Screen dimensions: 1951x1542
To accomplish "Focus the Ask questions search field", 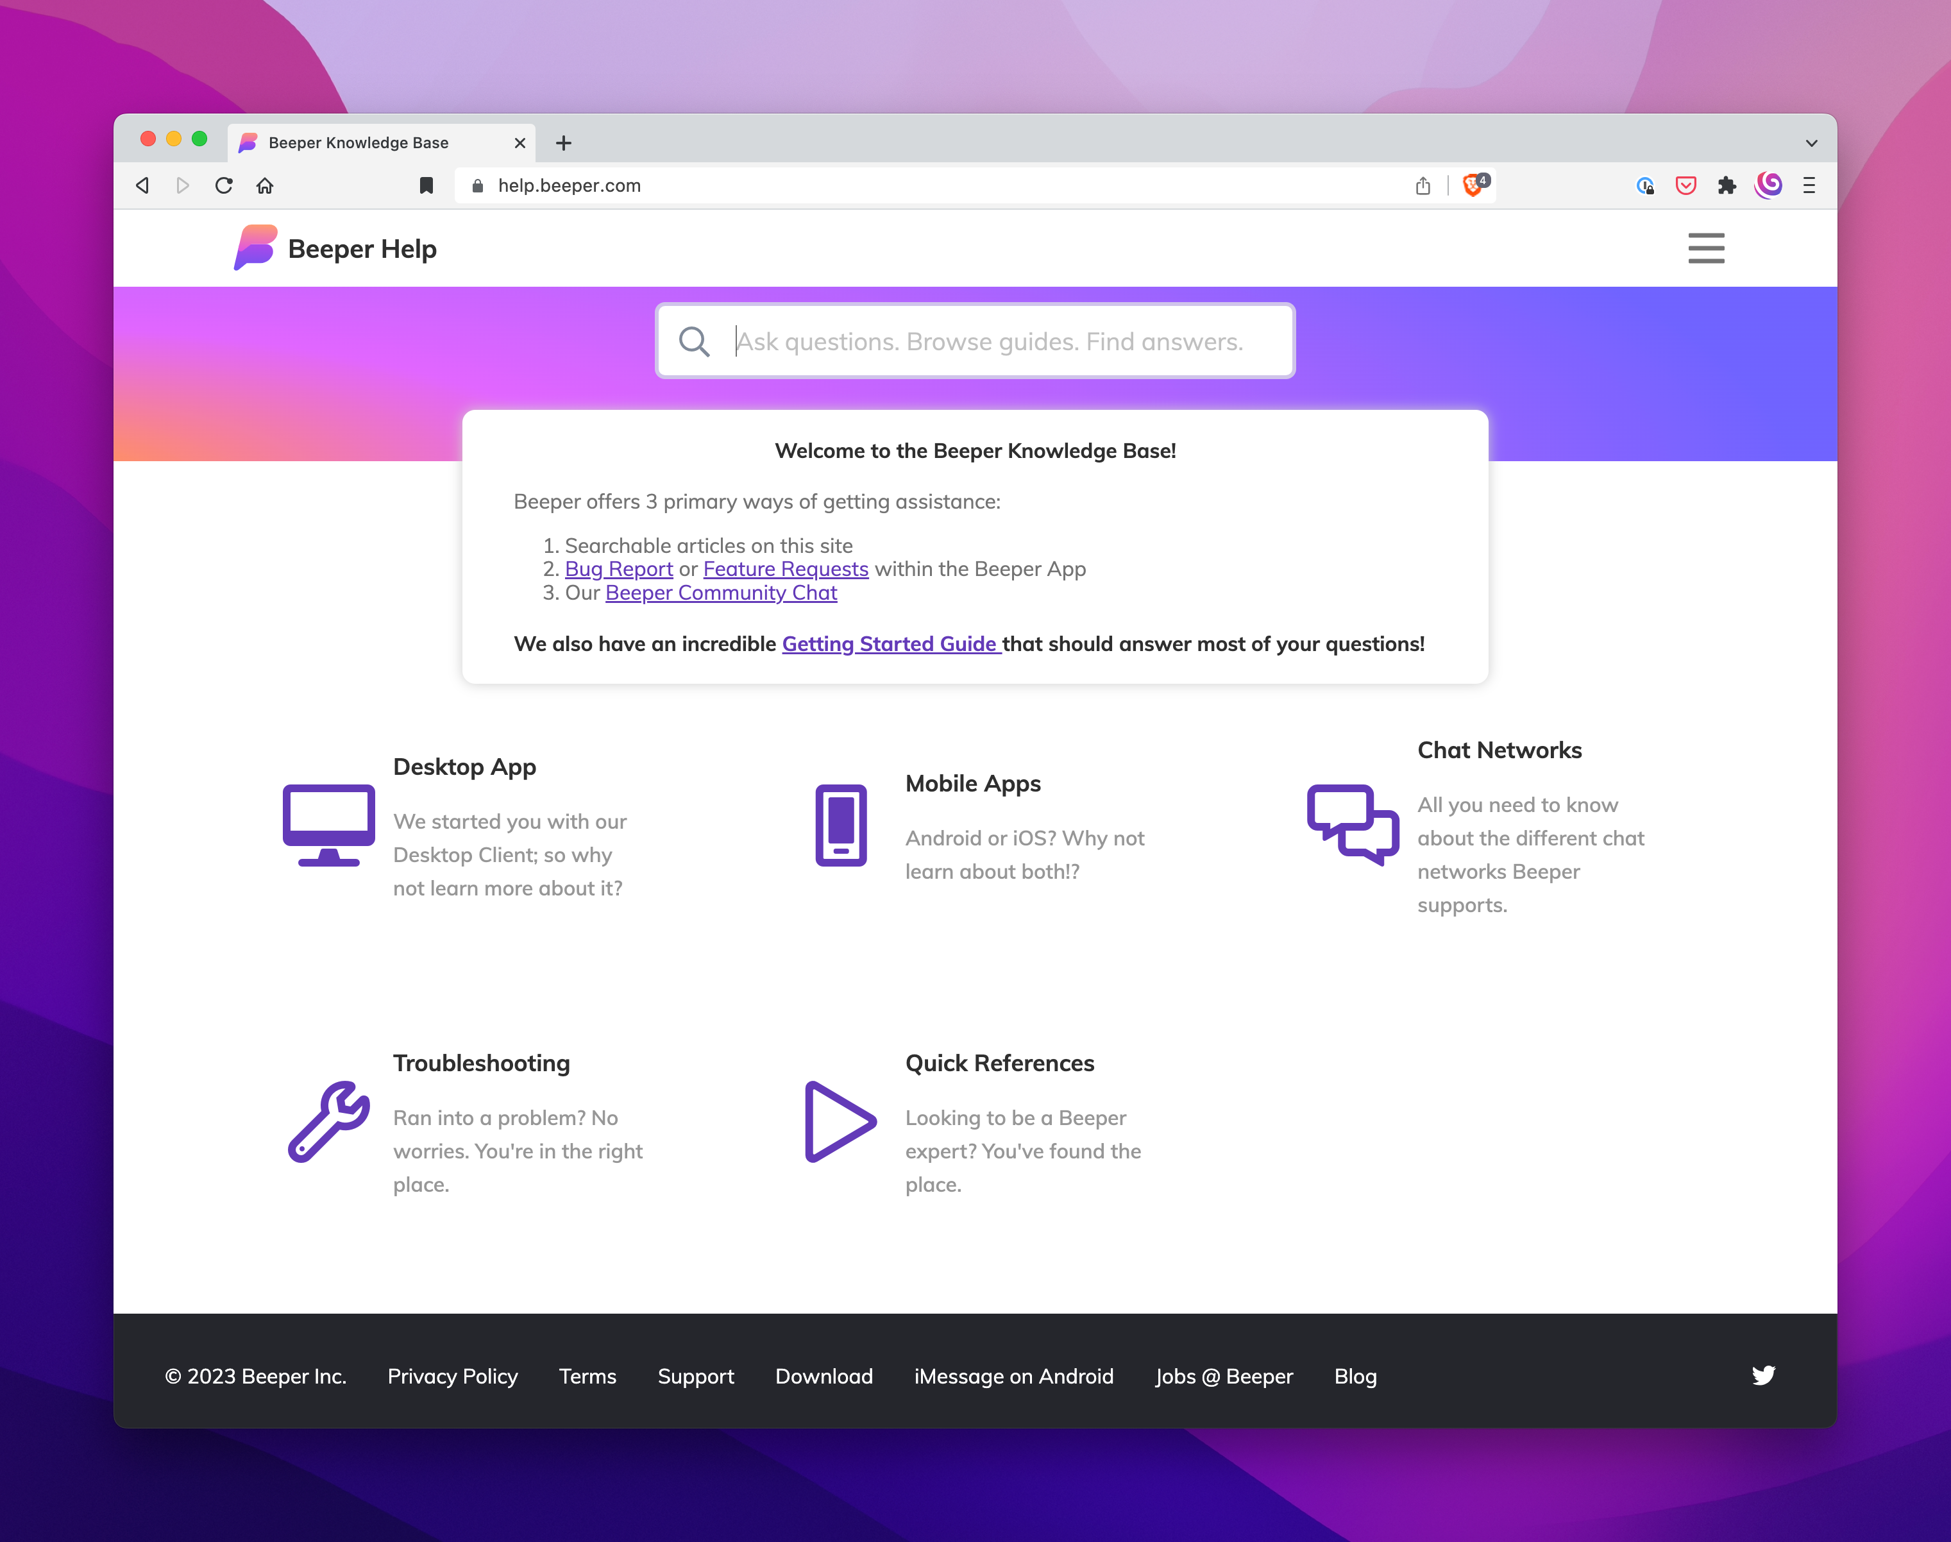I will tap(988, 341).
